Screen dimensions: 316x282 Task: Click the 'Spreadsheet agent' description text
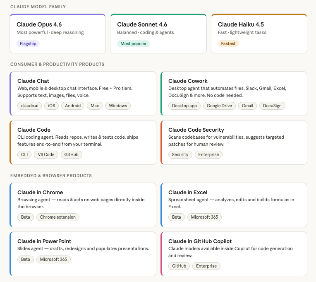click(231, 203)
